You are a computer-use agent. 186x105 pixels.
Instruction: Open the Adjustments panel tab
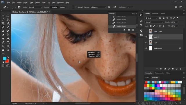click(159, 73)
